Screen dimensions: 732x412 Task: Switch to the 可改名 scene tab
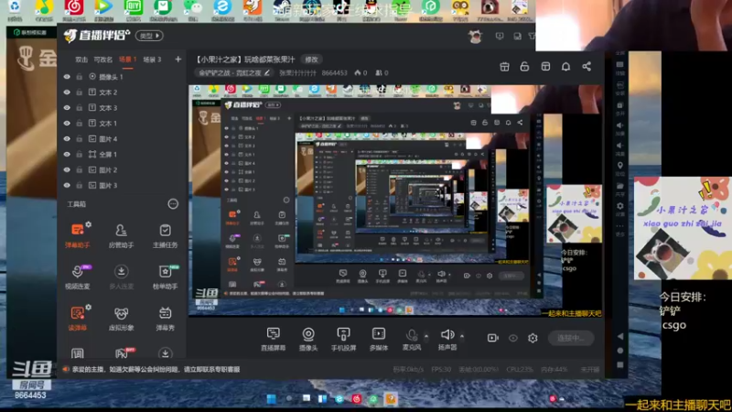(x=102, y=60)
